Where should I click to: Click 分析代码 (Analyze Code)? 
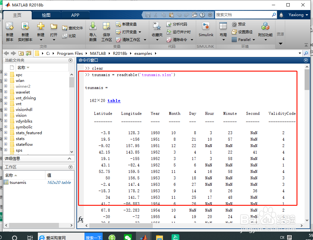(x=177, y=24)
